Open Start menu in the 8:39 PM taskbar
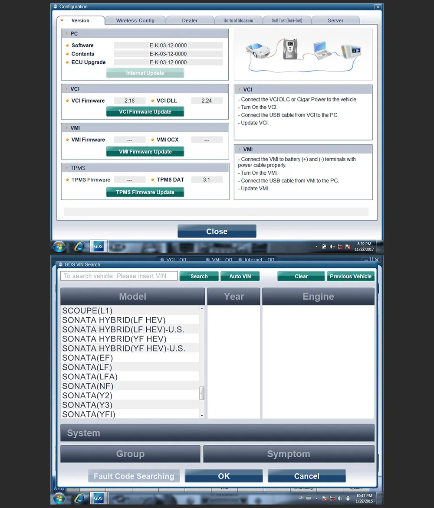434x508 pixels. pos(59,247)
